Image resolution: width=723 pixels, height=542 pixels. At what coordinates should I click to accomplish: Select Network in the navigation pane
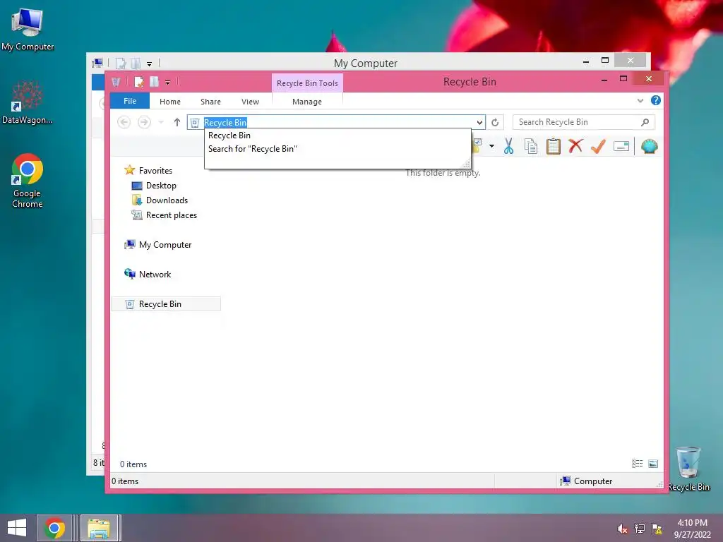click(155, 275)
